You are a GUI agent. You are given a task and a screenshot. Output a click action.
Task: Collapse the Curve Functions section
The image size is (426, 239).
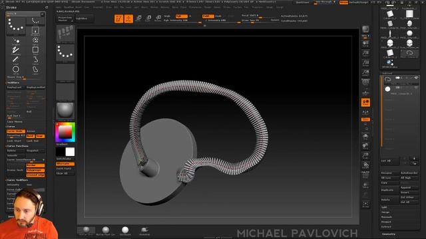point(18,146)
